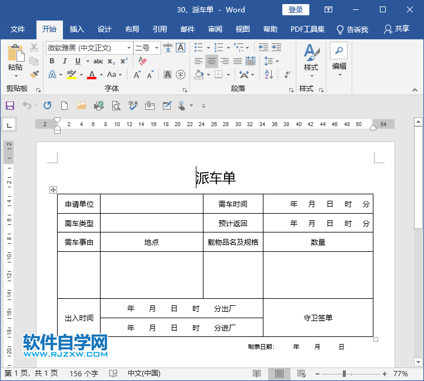The image size is (424, 381).
Task: Decrease paragraph indent
Action: point(263,48)
